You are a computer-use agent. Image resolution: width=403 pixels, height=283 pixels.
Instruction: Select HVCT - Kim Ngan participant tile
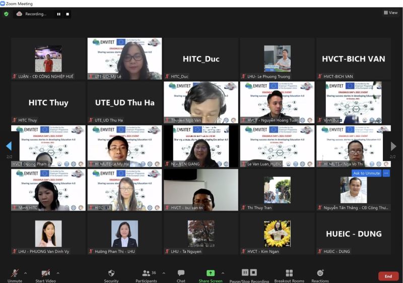point(278,234)
